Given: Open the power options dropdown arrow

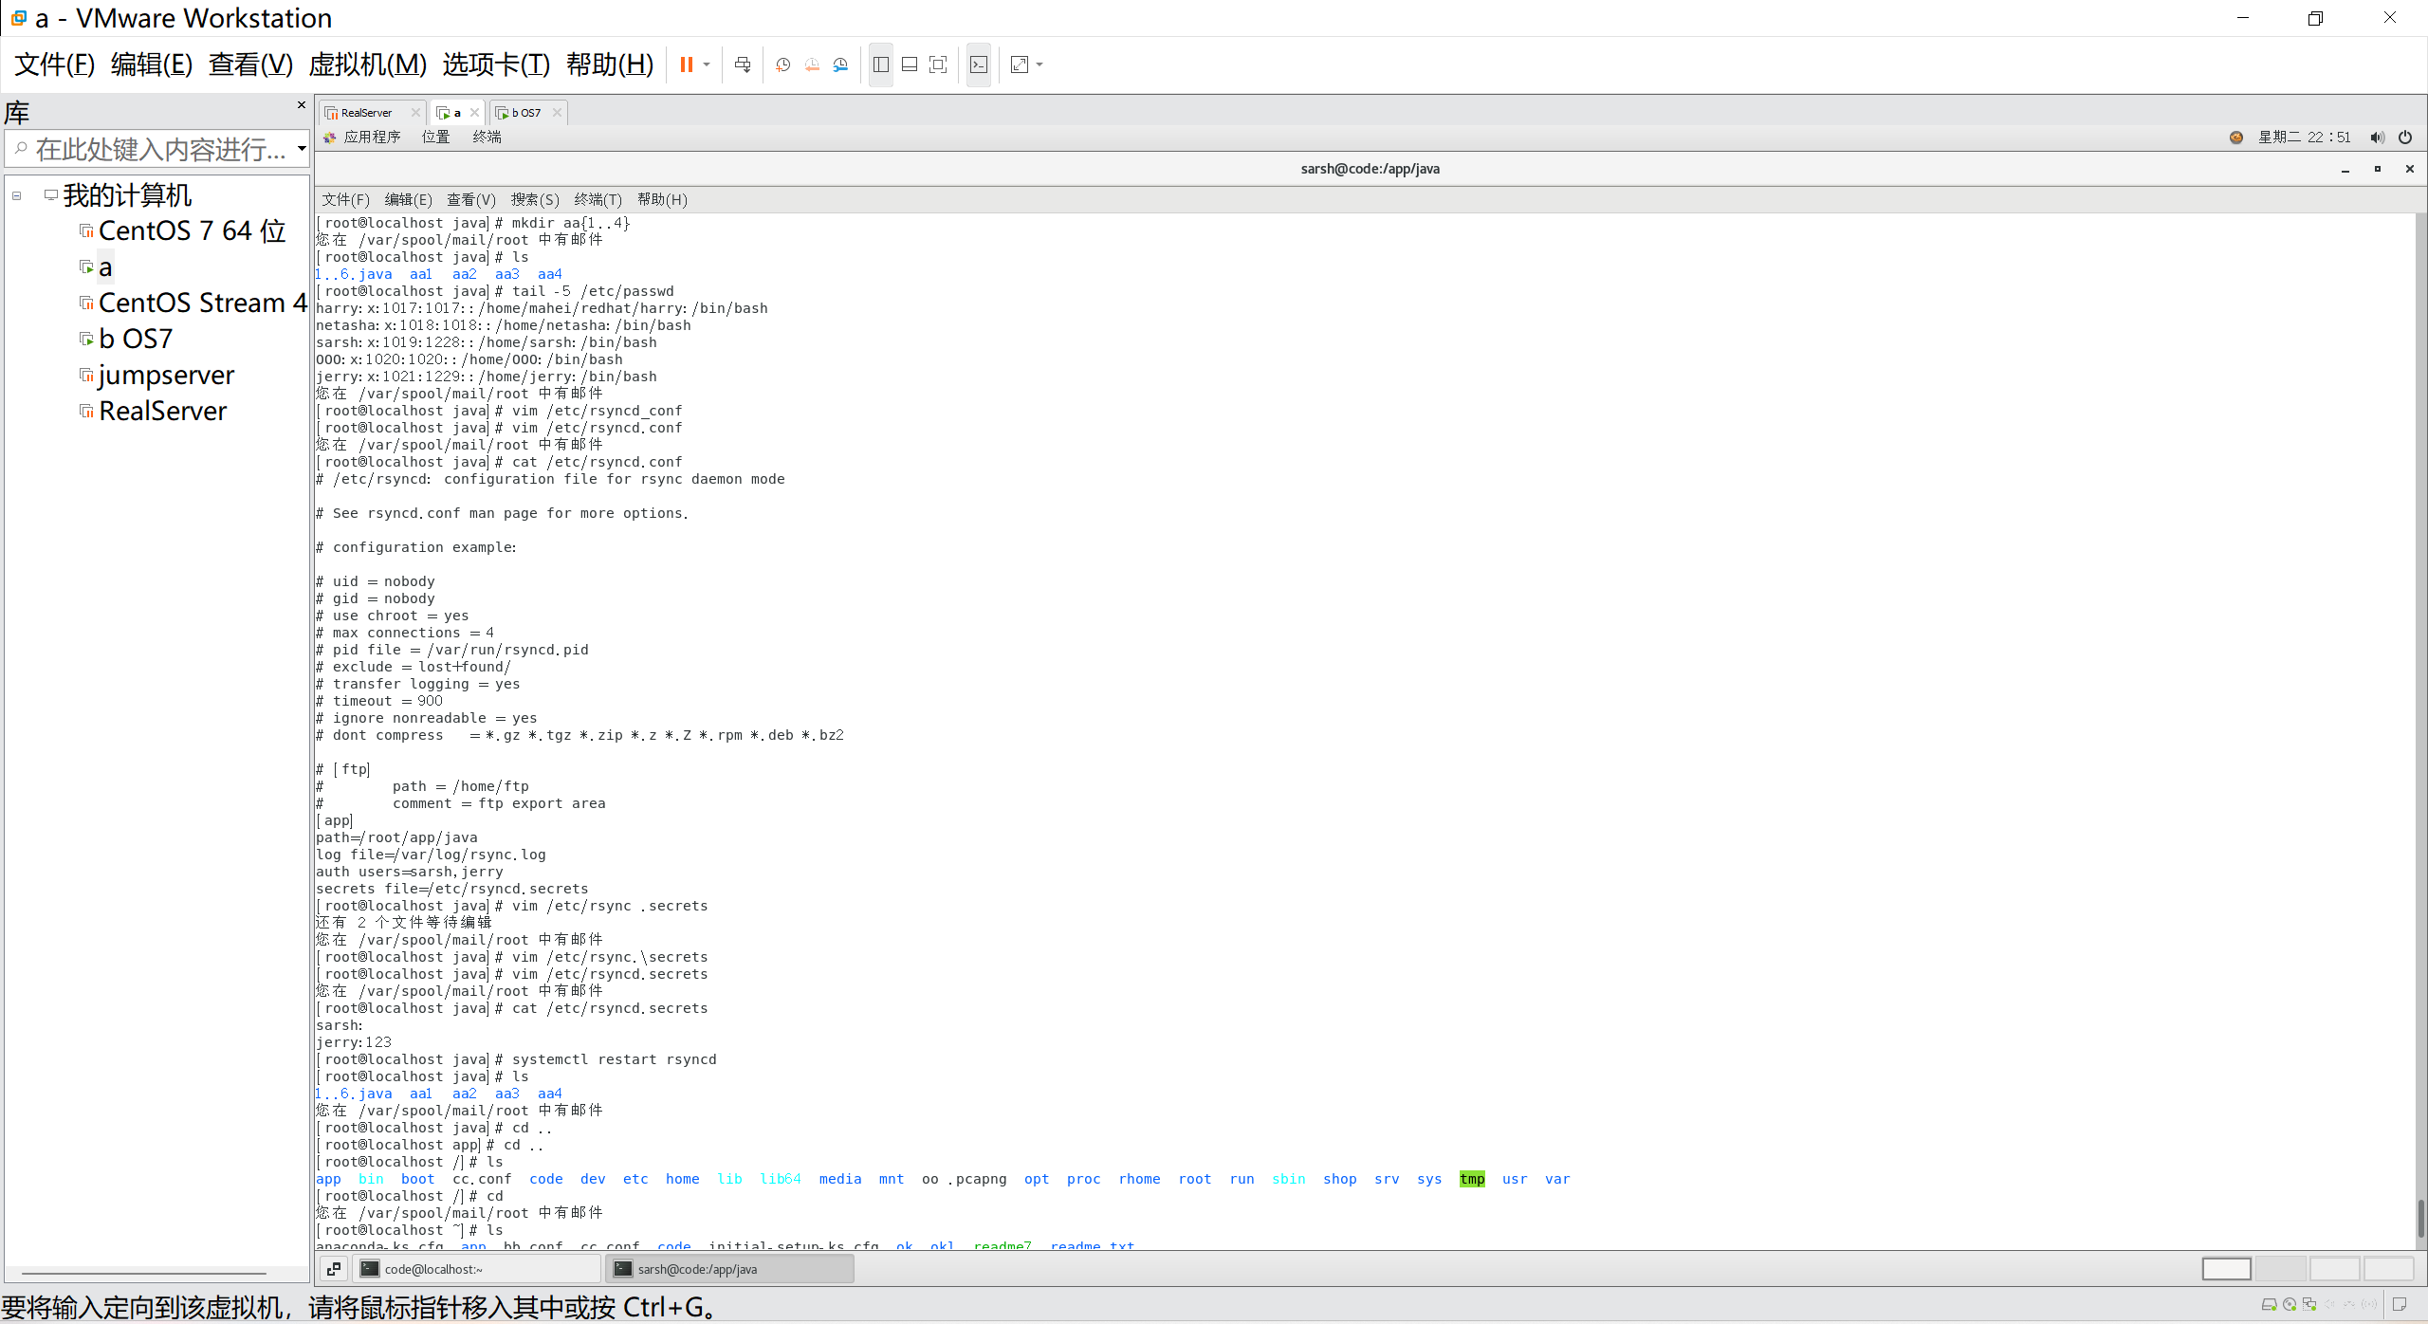Looking at the screenshot, I should (x=707, y=64).
